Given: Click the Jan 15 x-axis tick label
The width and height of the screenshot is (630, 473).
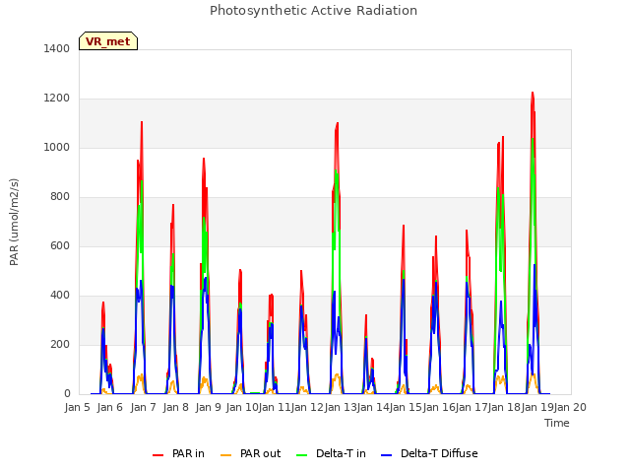Looking at the screenshot, I should coord(407,407).
